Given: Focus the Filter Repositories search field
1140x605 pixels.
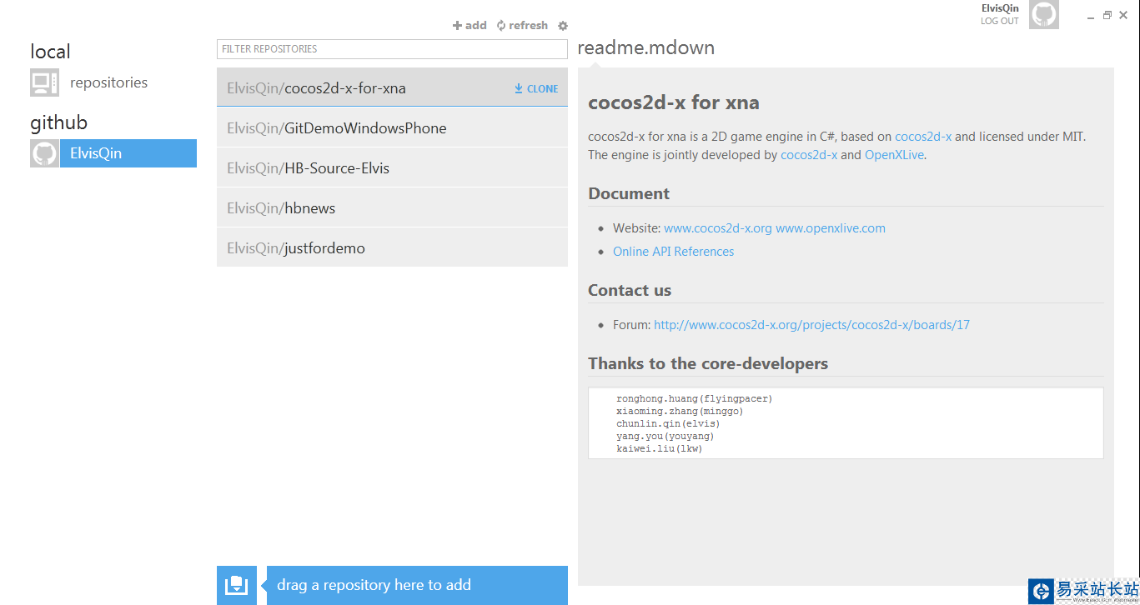Looking at the screenshot, I should point(392,49).
